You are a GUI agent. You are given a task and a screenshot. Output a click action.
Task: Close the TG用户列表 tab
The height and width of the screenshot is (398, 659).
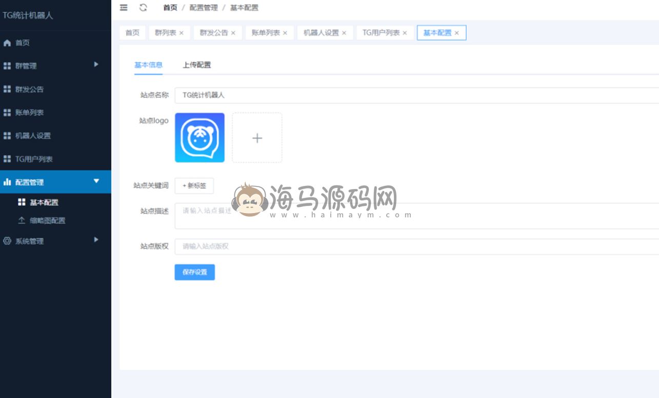click(405, 33)
